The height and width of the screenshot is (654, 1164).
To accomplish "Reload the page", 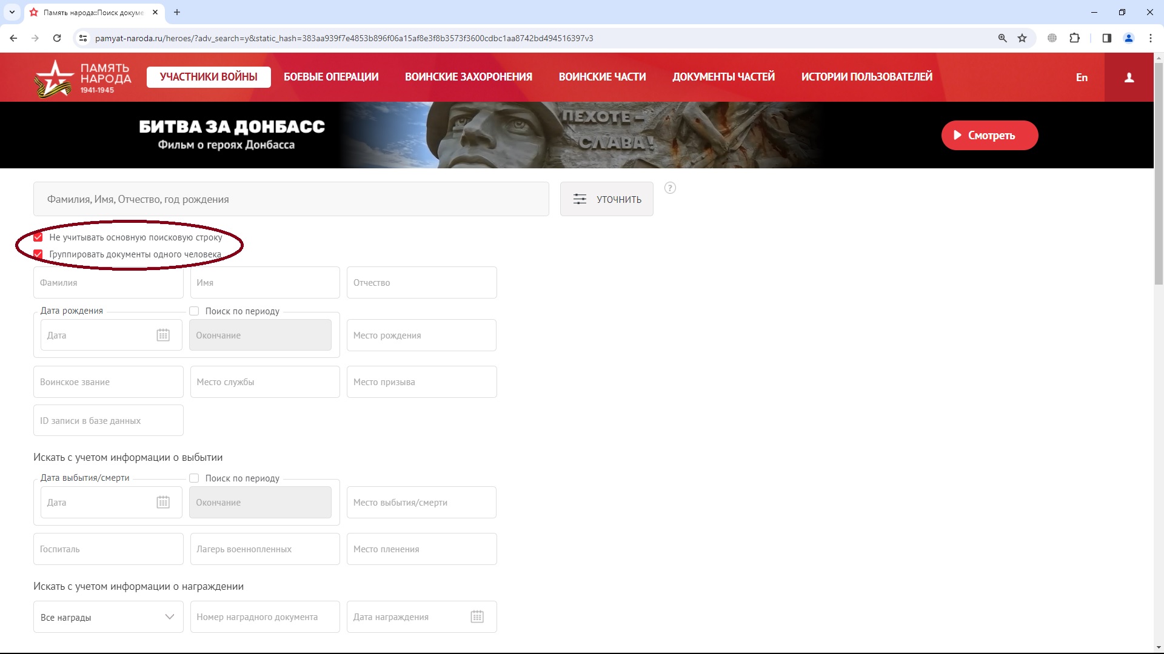I will (x=57, y=38).
